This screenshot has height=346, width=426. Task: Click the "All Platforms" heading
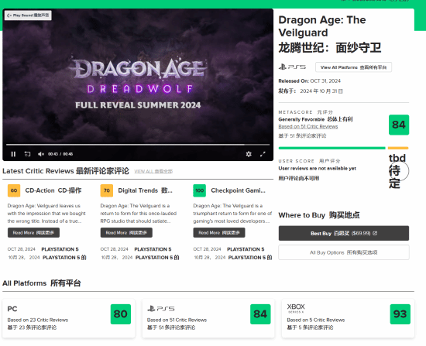[x=25, y=283]
